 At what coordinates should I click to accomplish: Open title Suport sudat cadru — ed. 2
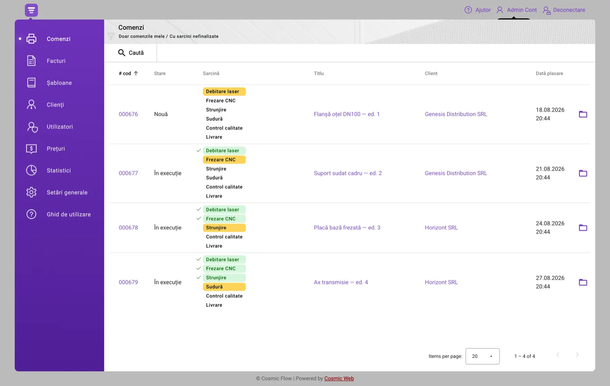pos(348,173)
